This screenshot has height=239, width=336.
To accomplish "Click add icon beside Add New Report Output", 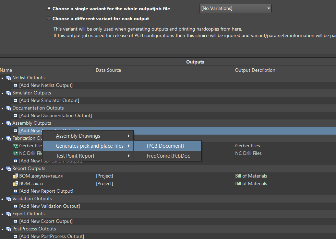I will click(x=15, y=191).
